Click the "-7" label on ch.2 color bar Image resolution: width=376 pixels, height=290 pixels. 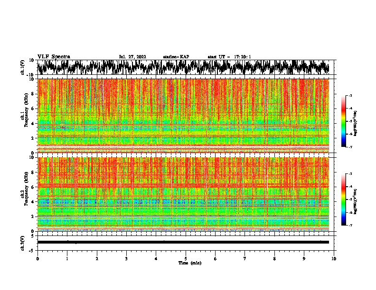click(350, 225)
